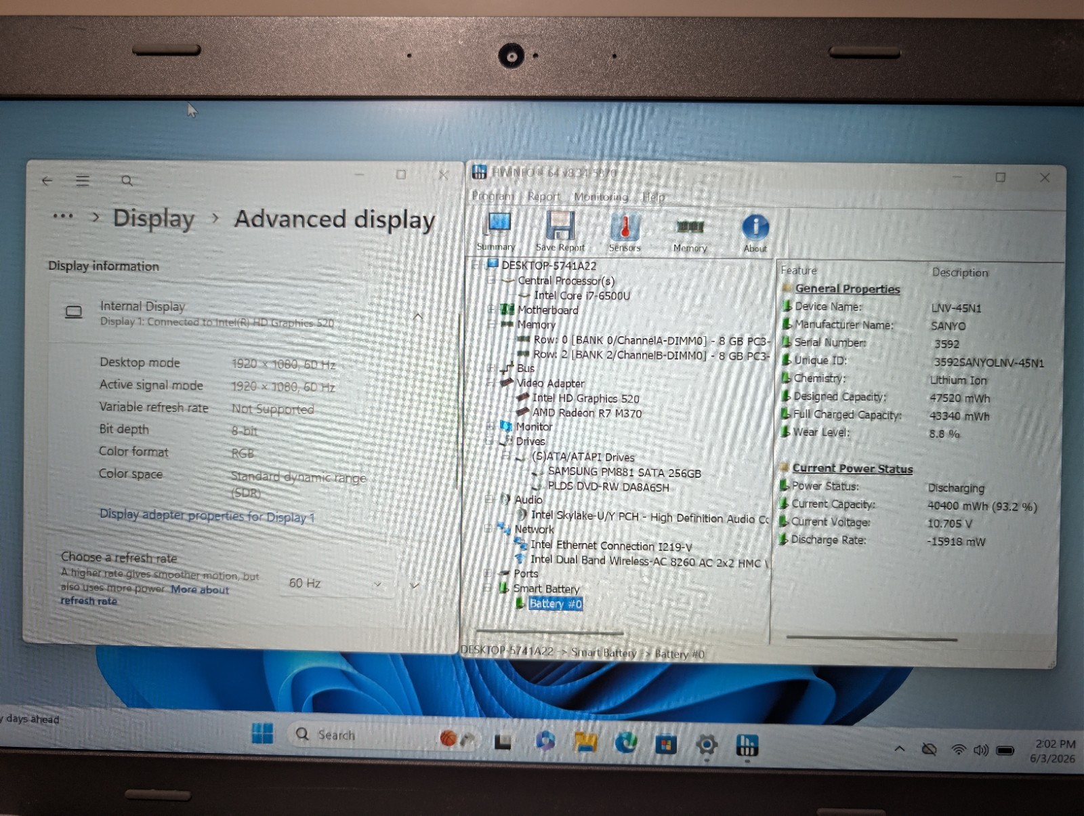Click the Feature column header
This screenshot has height=816, width=1084.
(799, 270)
